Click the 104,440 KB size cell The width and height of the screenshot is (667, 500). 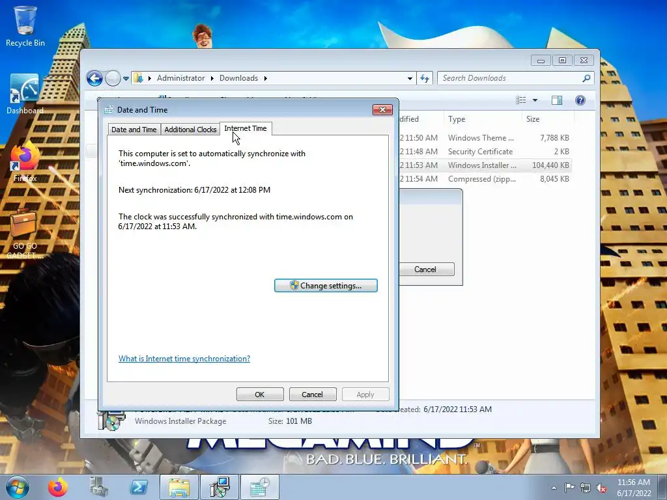[x=550, y=165]
